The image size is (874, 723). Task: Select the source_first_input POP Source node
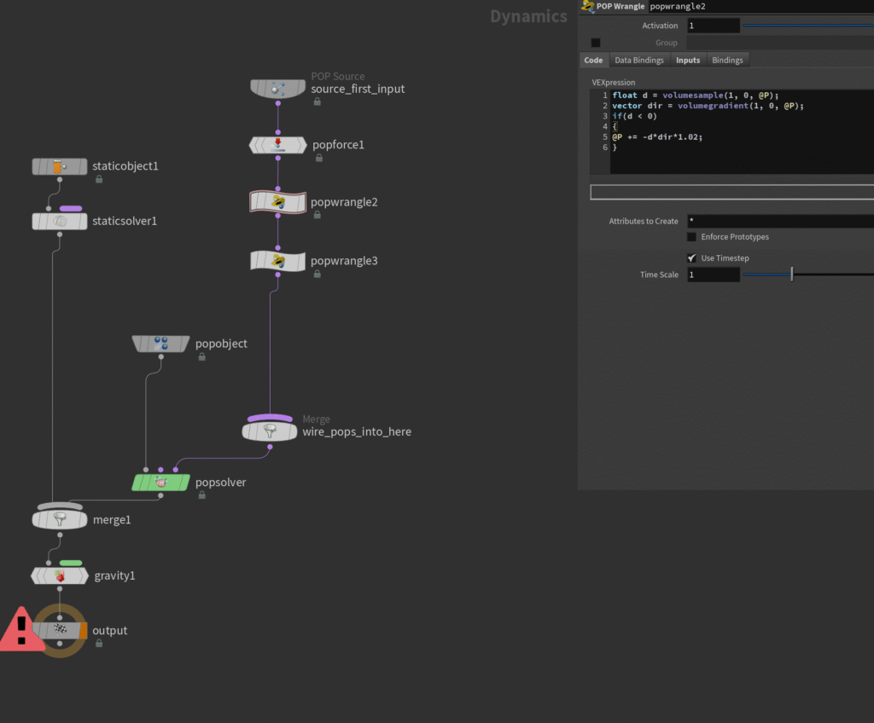(277, 89)
